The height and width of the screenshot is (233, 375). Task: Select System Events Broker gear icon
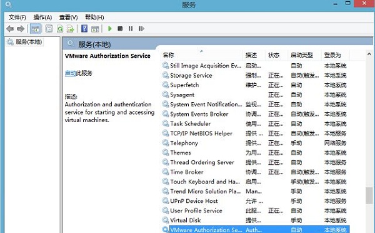click(x=166, y=114)
